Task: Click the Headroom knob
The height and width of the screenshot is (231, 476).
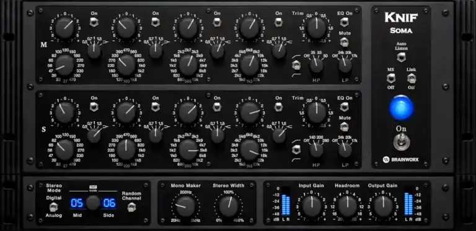Action: point(347,206)
